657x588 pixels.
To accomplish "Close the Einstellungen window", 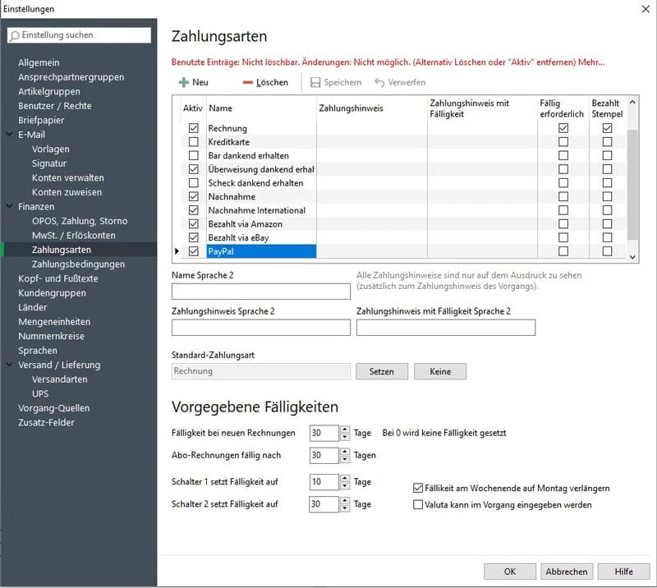I will click(643, 9).
